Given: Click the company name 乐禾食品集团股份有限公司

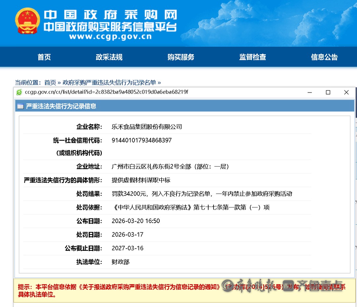Looking at the screenshot, I should click(147, 127).
